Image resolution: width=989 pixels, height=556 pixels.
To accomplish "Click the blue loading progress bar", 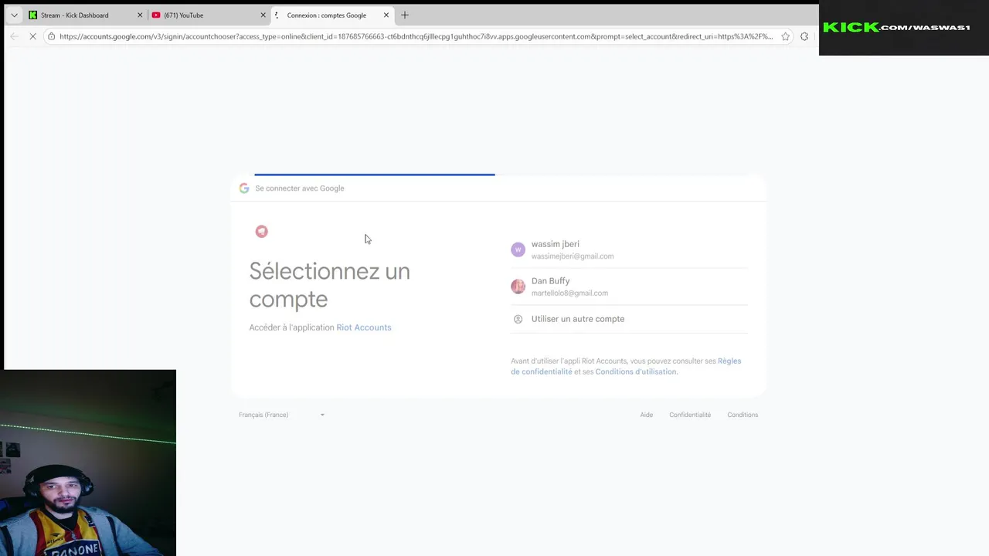I will click(x=375, y=175).
